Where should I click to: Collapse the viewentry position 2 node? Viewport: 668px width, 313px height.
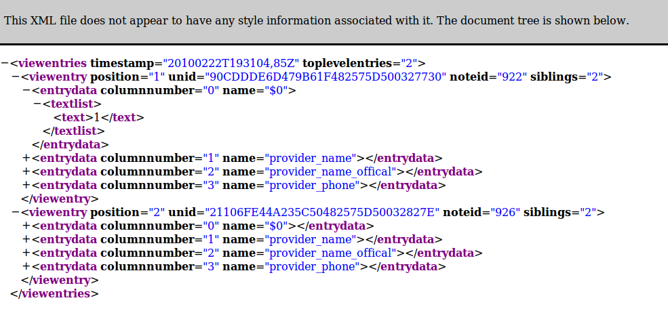(16, 213)
